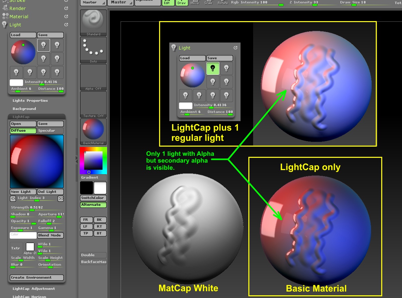Toggle the right bulb in second row

click(x=57, y=59)
